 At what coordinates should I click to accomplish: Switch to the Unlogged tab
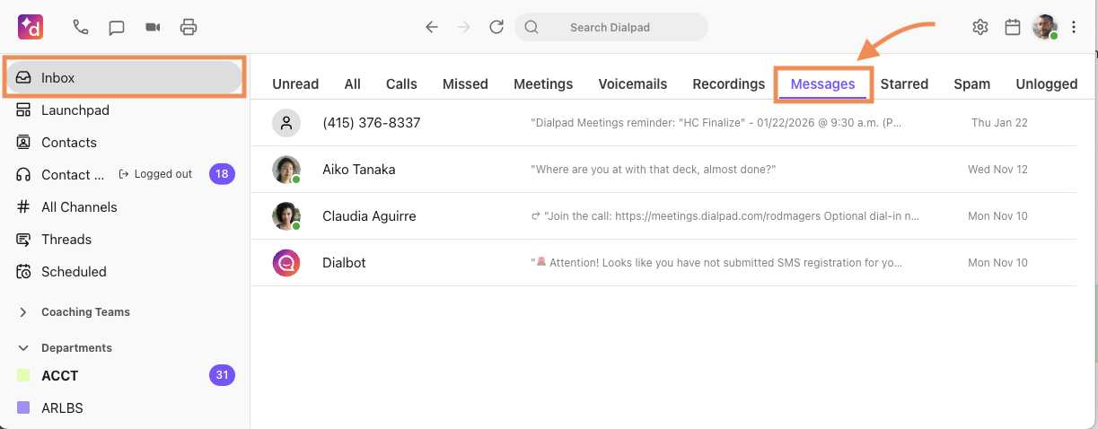coord(1046,84)
